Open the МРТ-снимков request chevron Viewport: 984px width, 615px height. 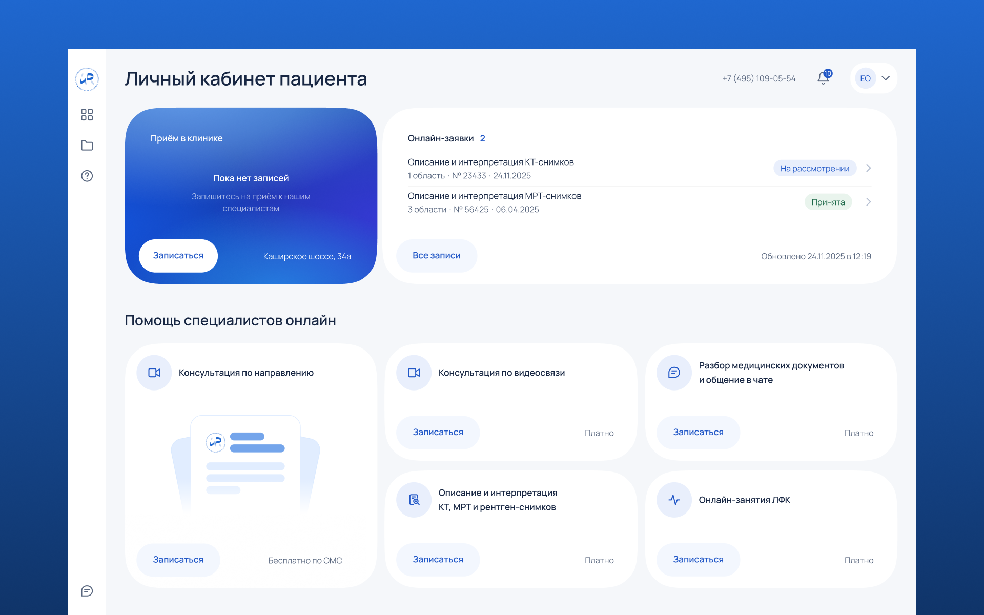869,202
